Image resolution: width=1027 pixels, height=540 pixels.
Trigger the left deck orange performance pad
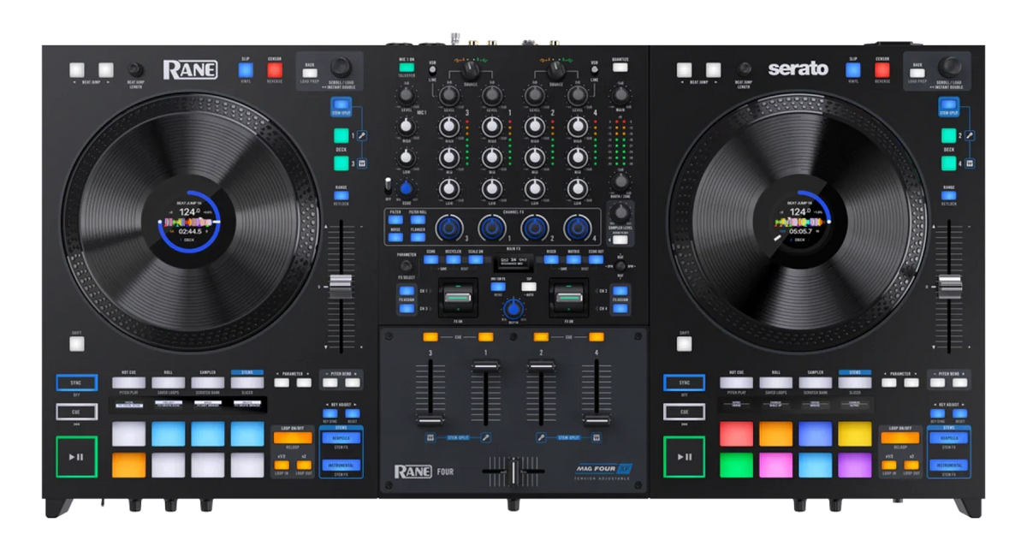[129, 465]
